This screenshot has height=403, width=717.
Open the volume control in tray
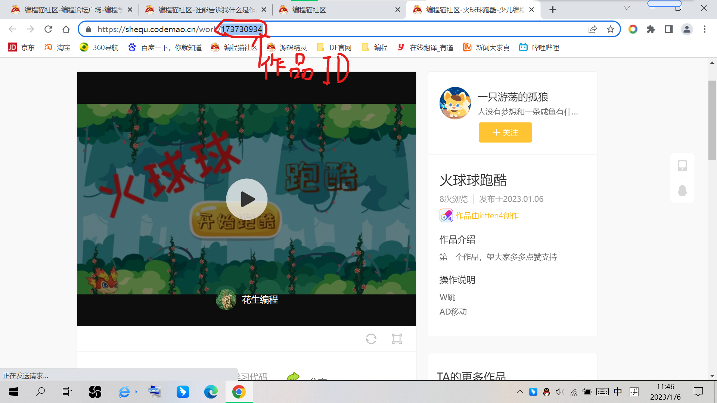point(560,392)
